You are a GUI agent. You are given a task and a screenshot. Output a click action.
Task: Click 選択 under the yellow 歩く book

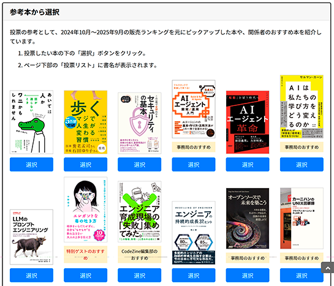pos(85,165)
